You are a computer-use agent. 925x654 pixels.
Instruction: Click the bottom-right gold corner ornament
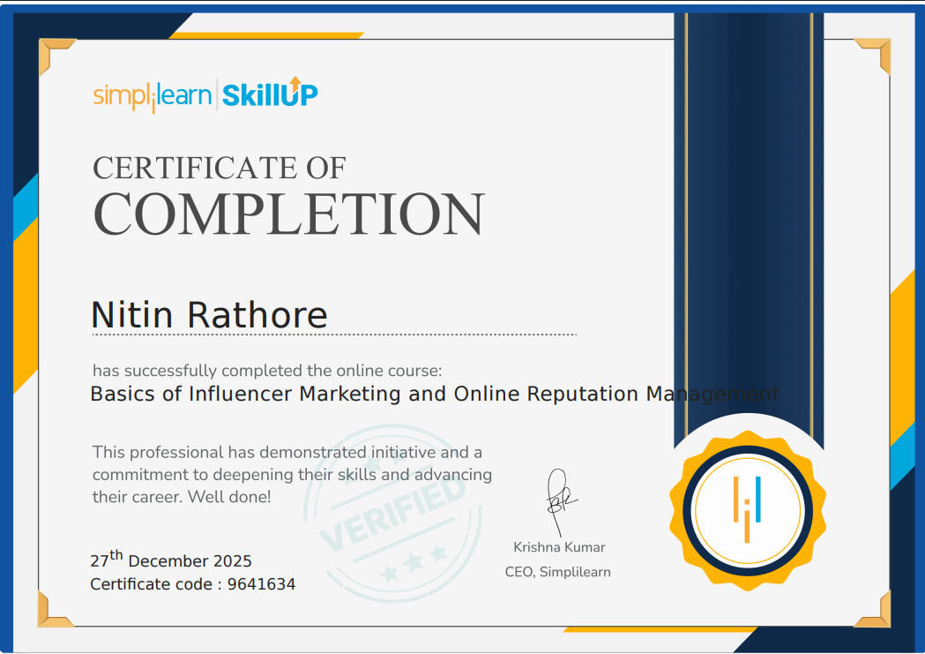pos(873,609)
